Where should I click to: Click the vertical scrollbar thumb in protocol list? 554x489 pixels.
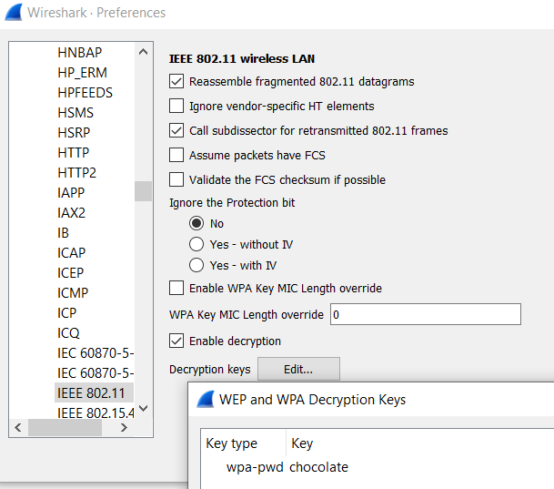pos(143,191)
